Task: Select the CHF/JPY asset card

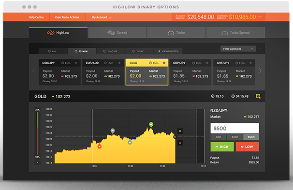Action: tap(234, 73)
